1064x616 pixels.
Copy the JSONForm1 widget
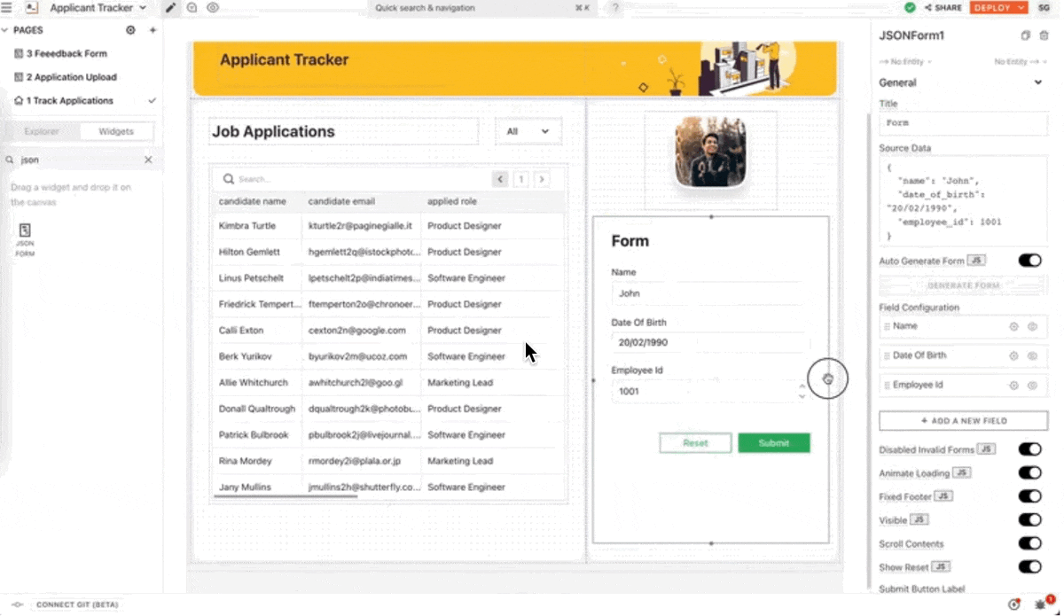[x=1026, y=35]
